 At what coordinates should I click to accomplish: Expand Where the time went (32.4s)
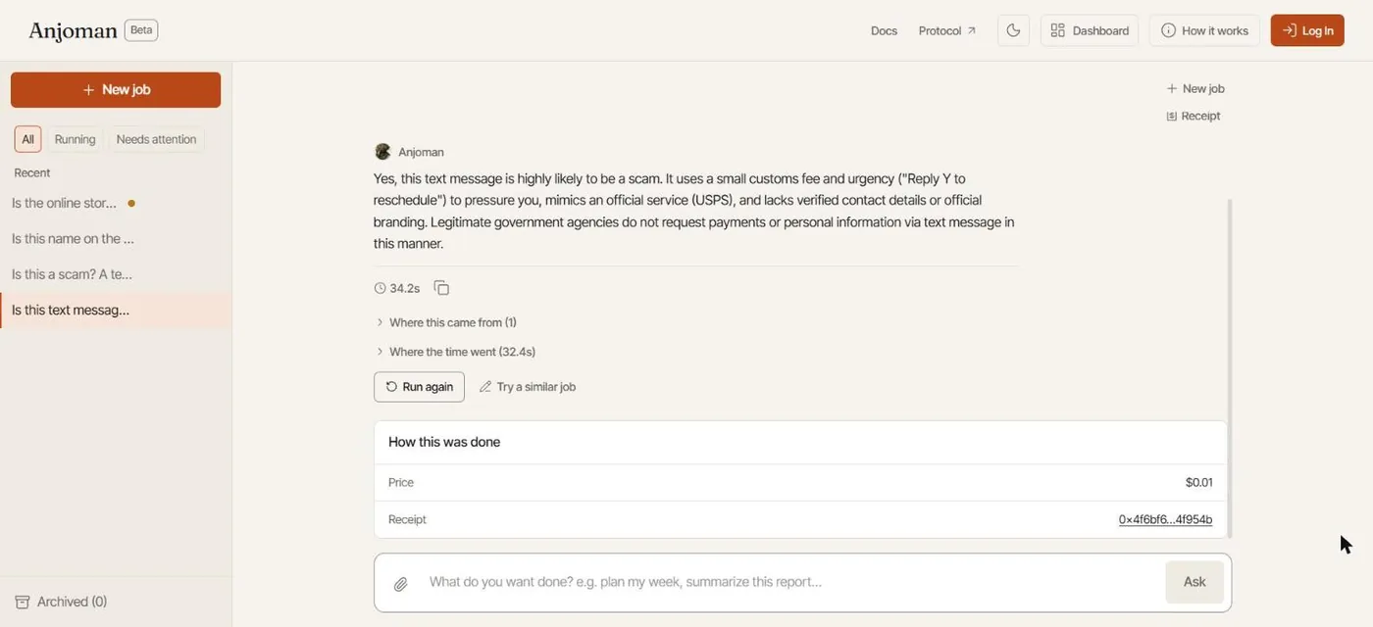(456, 352)
